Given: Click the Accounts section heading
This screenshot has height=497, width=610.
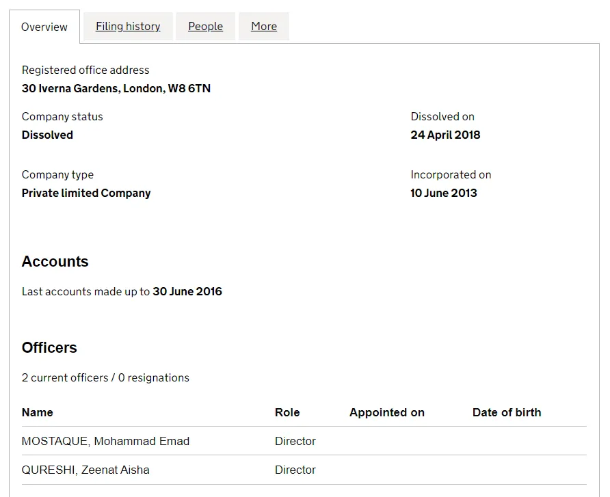Looking at the screenshot, I should click(55, 262).
